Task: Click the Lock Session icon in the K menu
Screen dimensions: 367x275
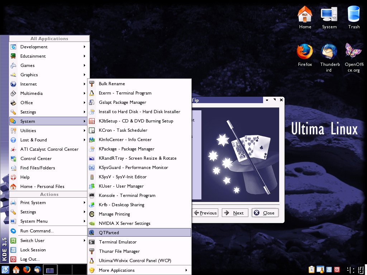Action: point(13,250)
